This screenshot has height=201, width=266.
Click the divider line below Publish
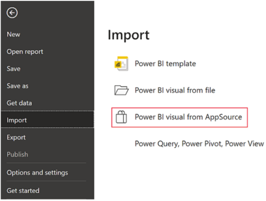pos(47,163)
